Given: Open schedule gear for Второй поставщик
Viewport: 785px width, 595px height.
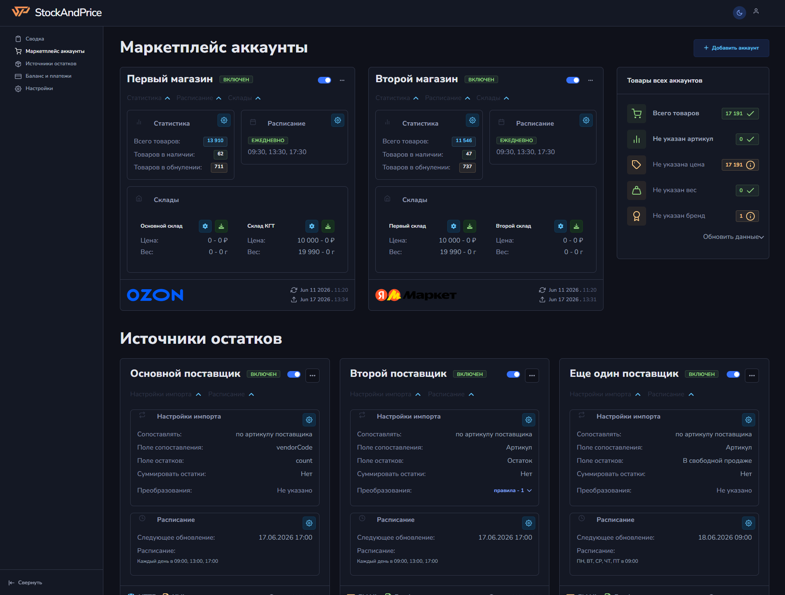Looking at the screenshot, I should point(529,523).
